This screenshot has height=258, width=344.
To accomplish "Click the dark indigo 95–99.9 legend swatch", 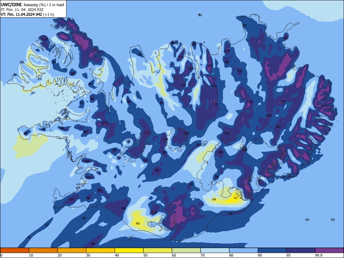I will (x=301, y=250).
